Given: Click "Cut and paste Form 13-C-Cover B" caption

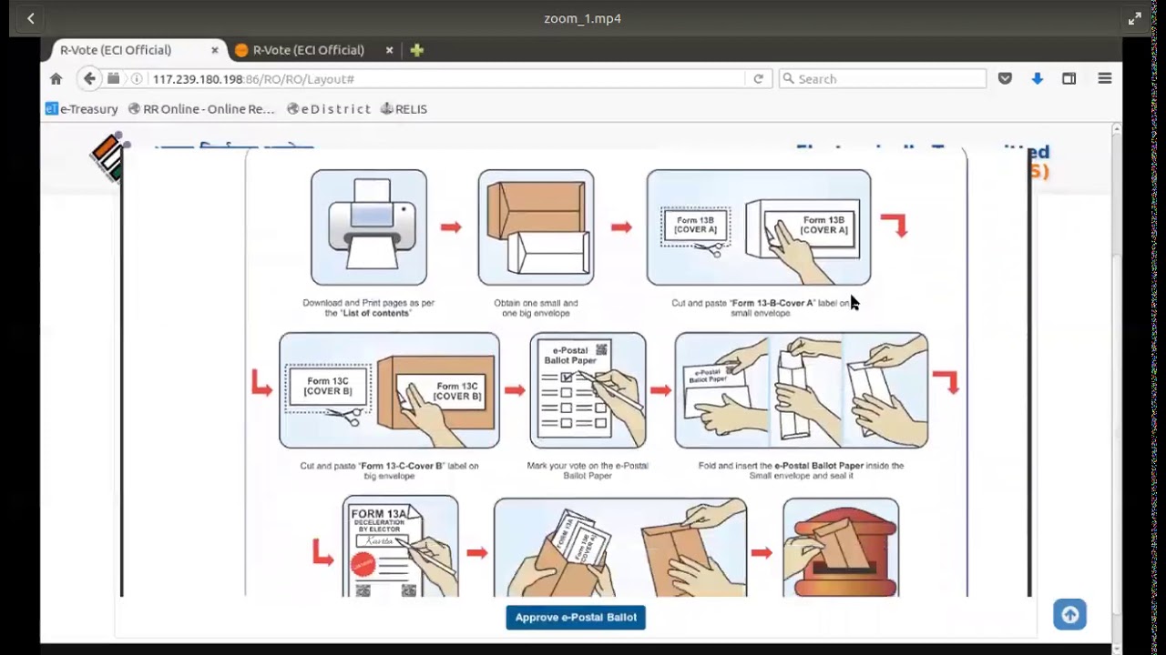Looking at the screenshot, I should coord(389,470).
